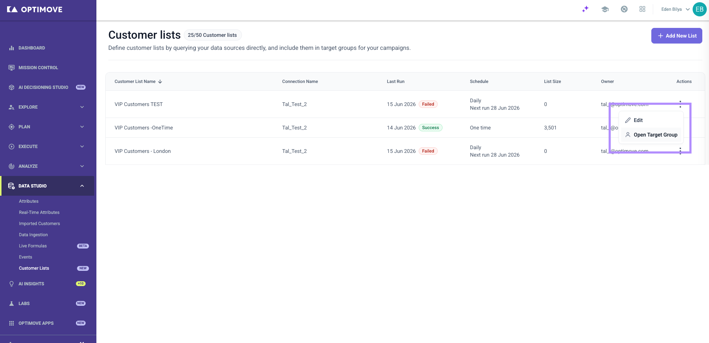709x343 pixels.
Task: Click the Schedule column header
Action: coord(479,81)
